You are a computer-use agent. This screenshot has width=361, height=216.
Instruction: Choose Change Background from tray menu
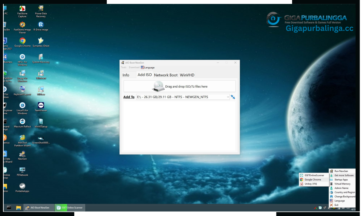coord(342,196)
